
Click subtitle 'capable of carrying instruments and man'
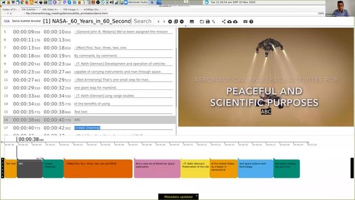(118, 72)
